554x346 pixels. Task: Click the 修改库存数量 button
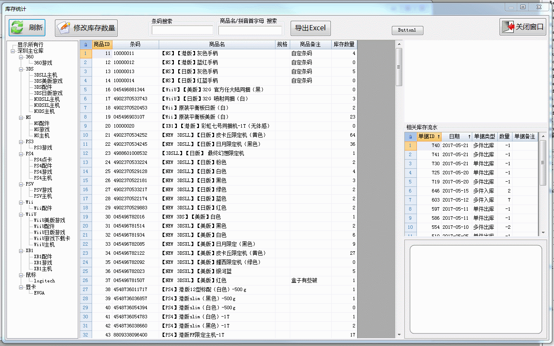[86, 28]
